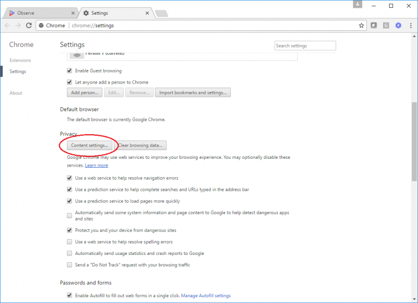The image size is (418, 303).
Task: Click the address bar URL
Action: pyautogui.click(x=93, y=26)
